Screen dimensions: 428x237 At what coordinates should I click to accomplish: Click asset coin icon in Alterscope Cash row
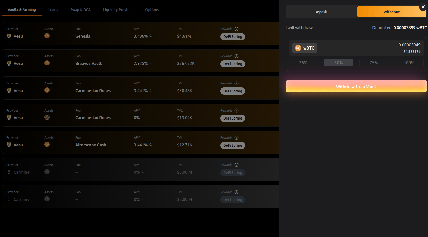tap(47, 144)
